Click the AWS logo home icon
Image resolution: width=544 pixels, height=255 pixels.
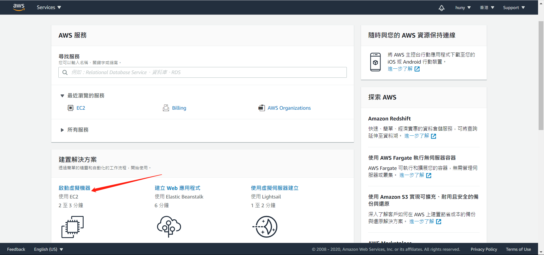(x=19, y=7)
